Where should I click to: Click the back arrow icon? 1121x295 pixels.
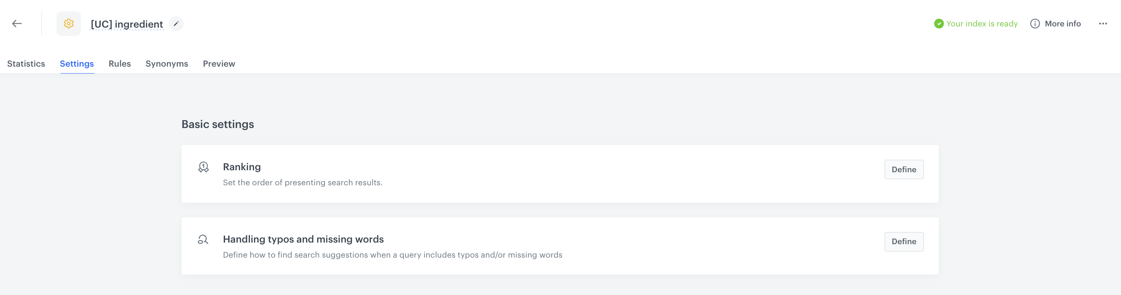tap(17, 24)
